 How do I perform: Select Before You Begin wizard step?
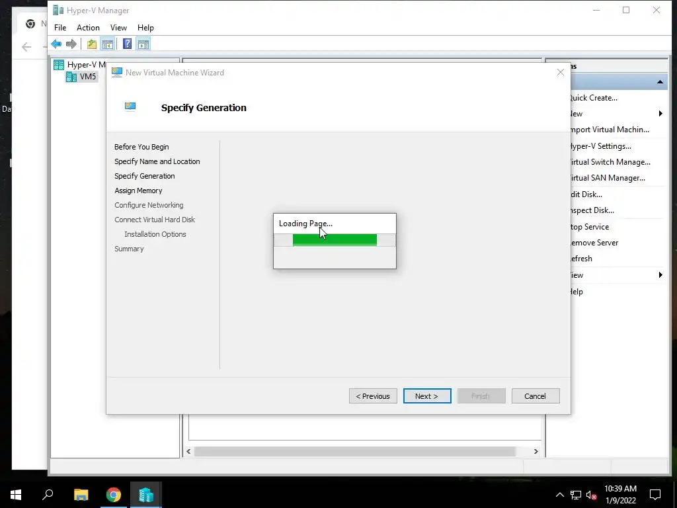141,147
